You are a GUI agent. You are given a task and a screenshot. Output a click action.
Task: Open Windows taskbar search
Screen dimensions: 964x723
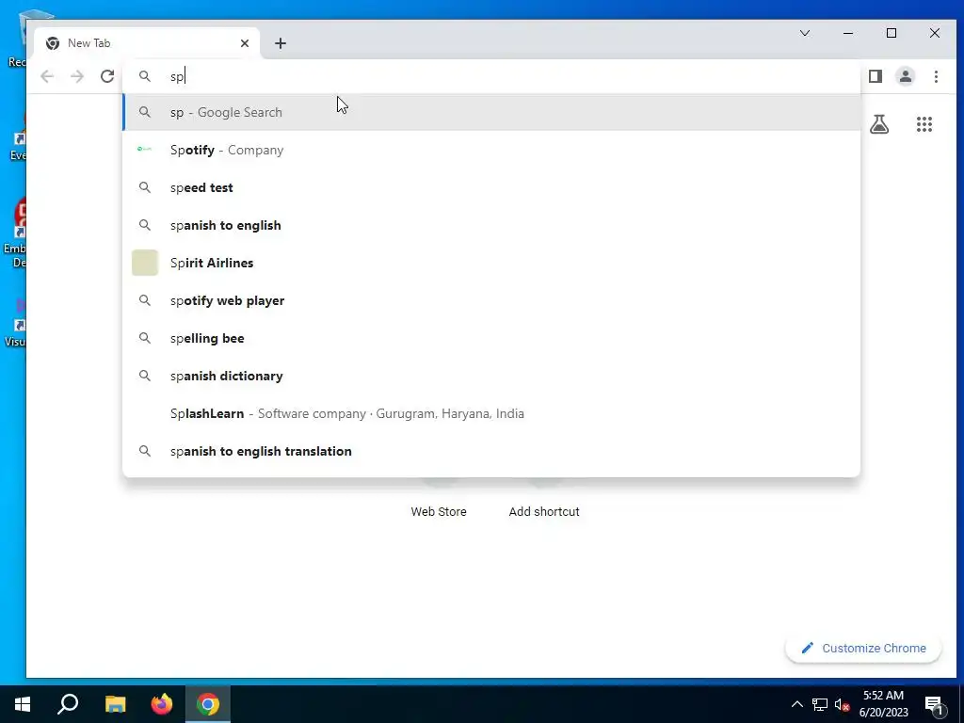(x=68, y=704)
